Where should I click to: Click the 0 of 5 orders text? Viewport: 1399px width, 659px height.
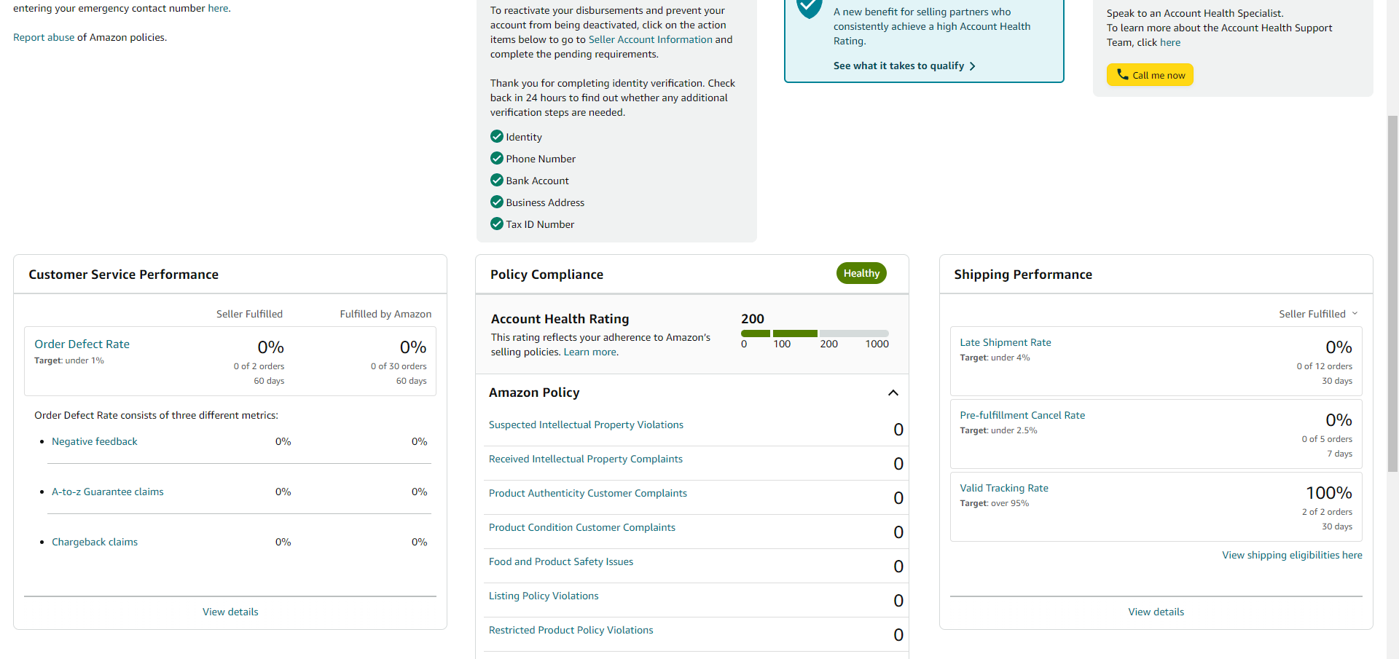pyautogui.click(x=1327, y=439)
